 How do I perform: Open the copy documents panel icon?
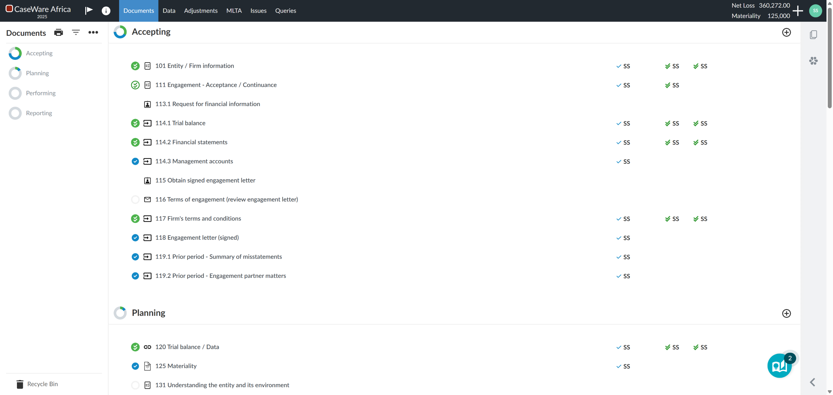[x=813, y=34]
